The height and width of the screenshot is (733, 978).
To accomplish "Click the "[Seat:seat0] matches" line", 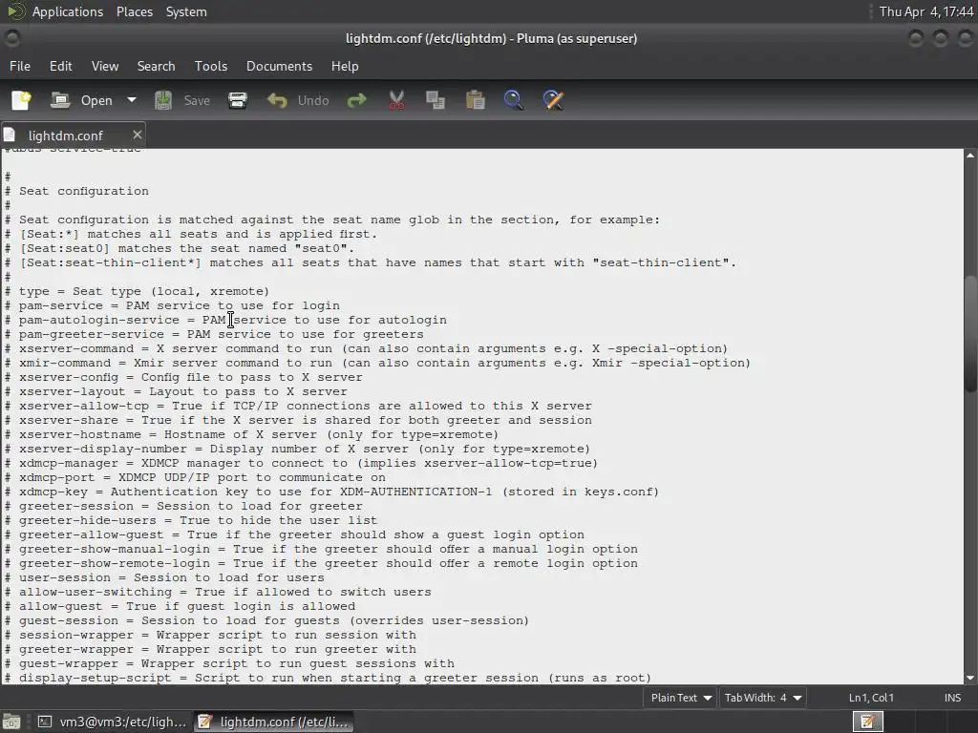I will pyautogui.click(x=180, y=249).
